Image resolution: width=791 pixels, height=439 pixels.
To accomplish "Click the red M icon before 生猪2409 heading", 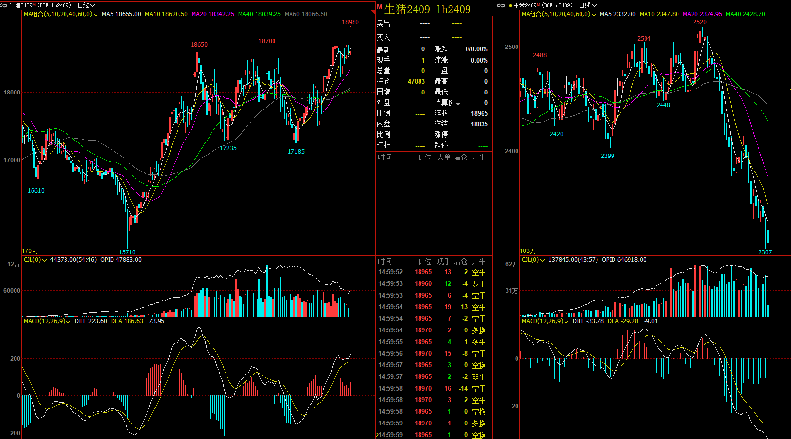I will point(380,7).
